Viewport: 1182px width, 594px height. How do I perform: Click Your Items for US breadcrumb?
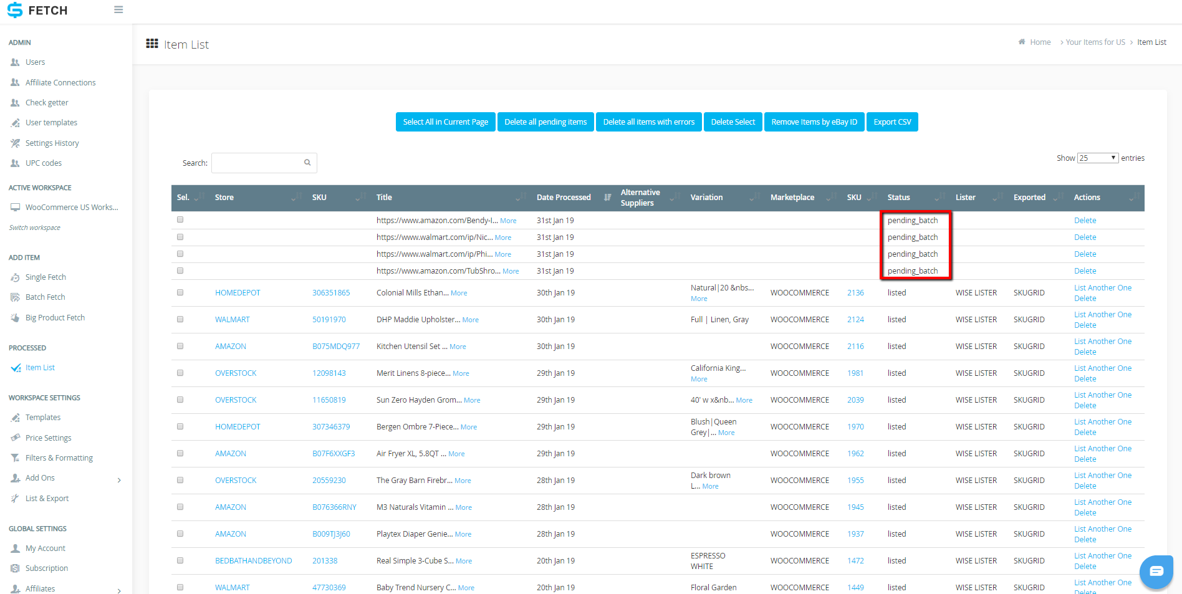[x=1095, y=42]
